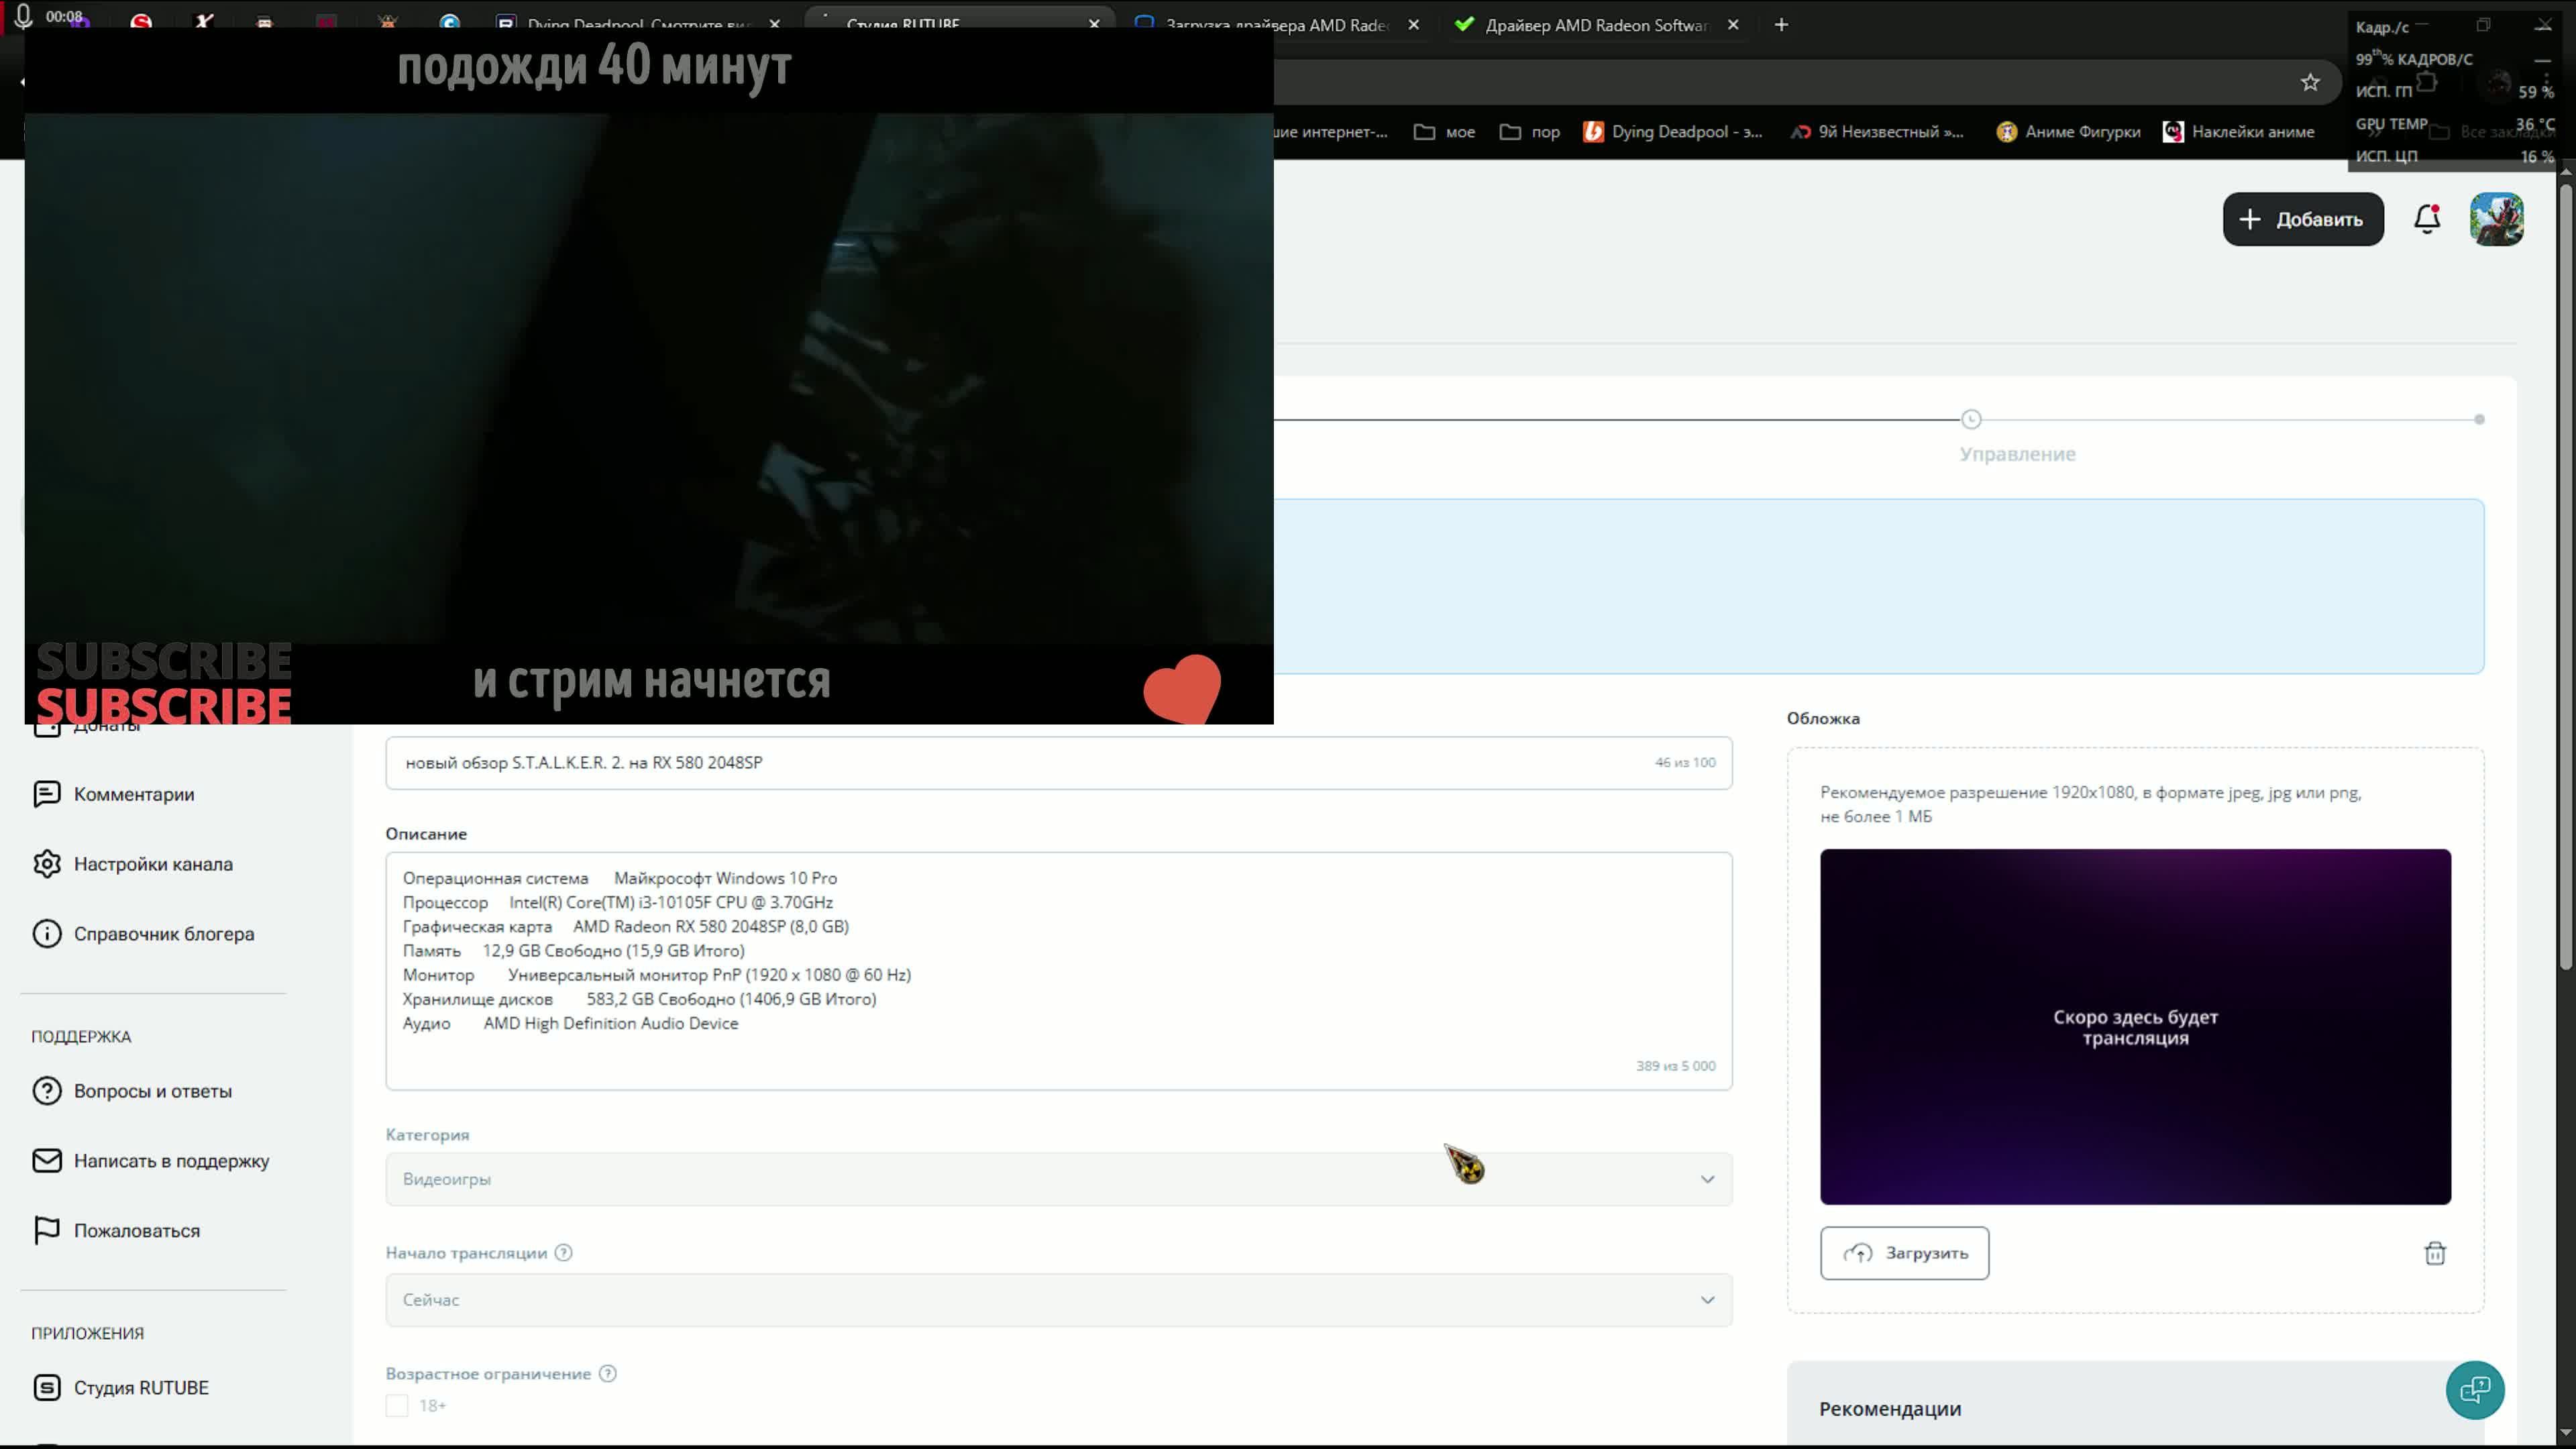Click the SUBSCRIBE text in the video overlay

[x=164, y=683]
